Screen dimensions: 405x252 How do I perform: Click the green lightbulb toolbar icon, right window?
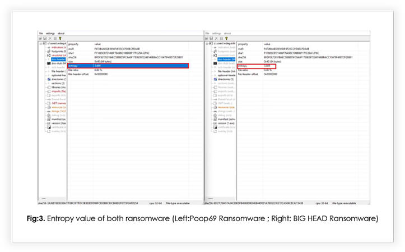click(226, 38)
